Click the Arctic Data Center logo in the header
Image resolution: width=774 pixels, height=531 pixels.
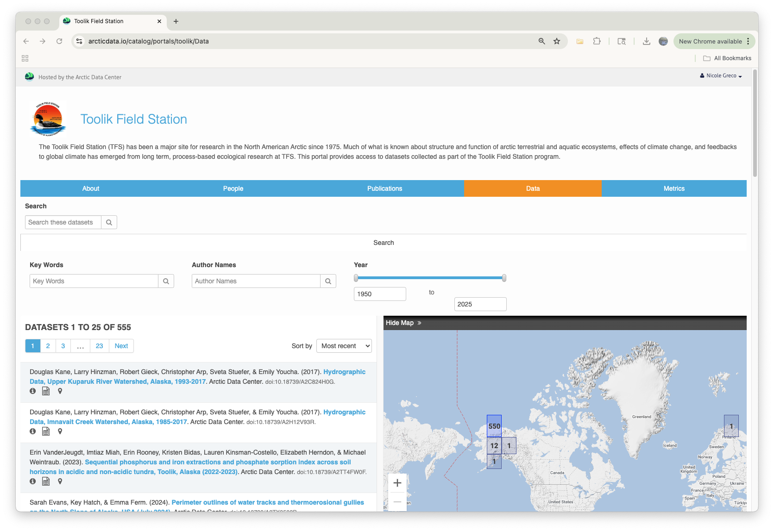coord(29,77)
